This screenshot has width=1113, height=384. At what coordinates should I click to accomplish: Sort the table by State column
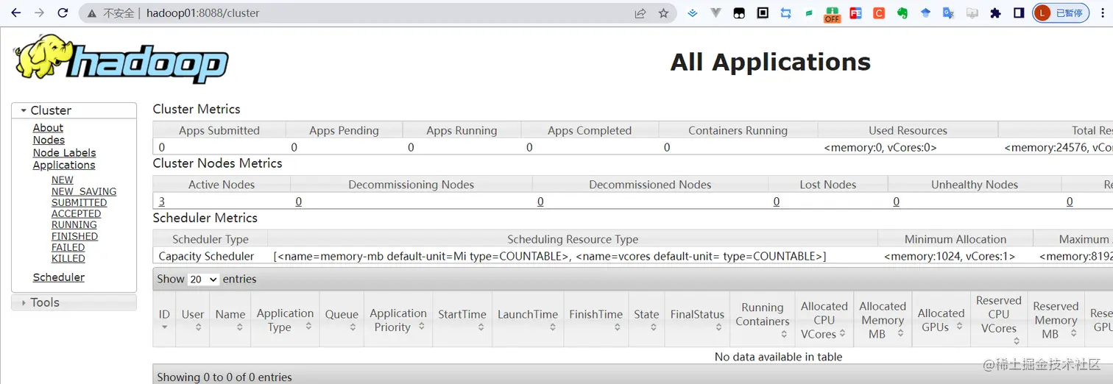click(646, 319)
